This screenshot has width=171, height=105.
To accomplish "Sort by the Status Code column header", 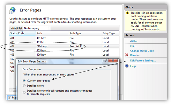I will (22, 33).
